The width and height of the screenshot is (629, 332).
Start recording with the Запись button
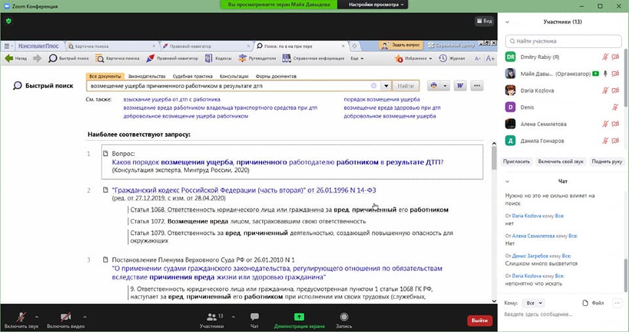(344, 320)
